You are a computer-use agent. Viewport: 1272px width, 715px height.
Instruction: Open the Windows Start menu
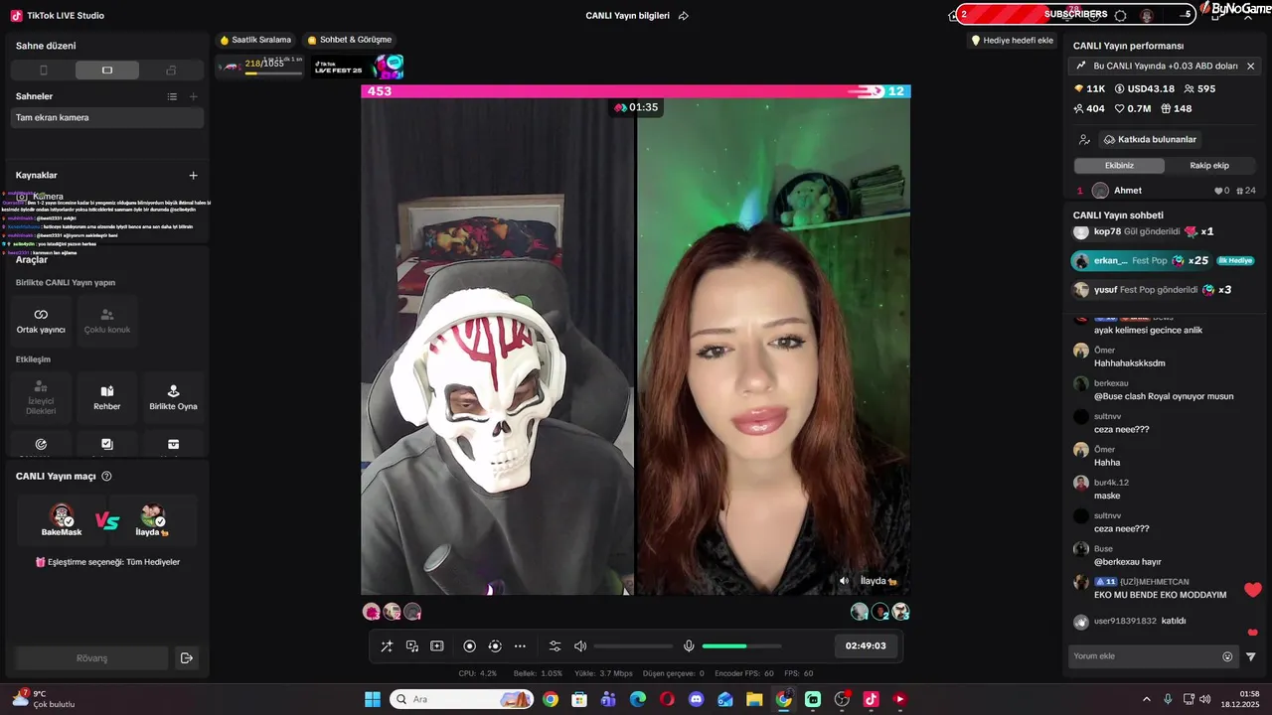pos(373,699)
